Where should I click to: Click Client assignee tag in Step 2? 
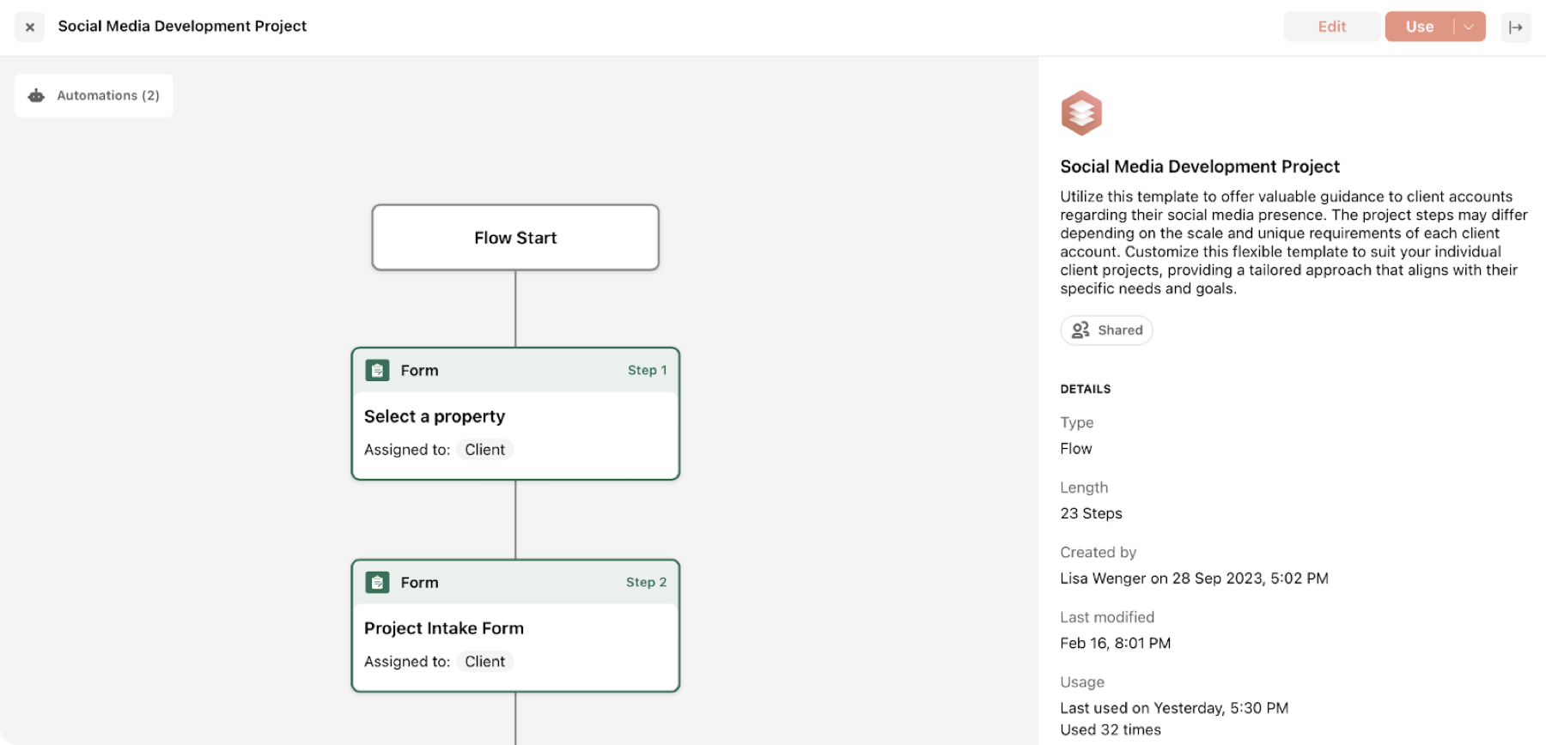click(x=485, y=662)
